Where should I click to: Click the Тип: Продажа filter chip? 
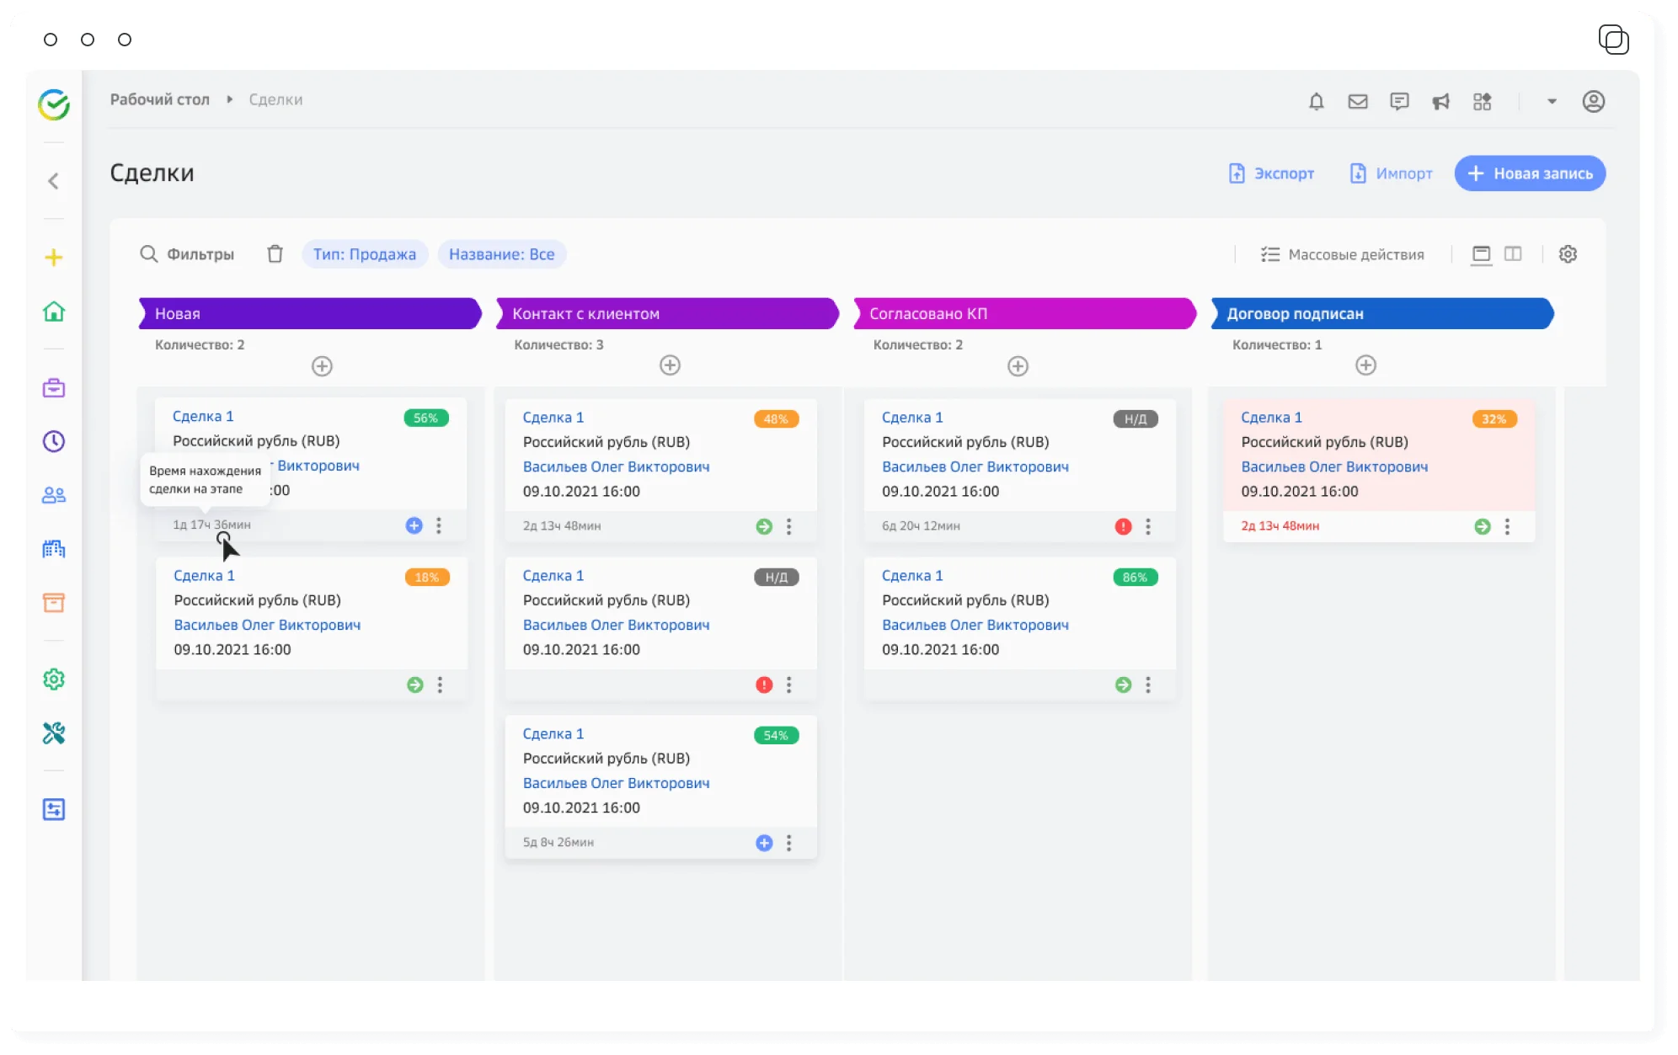coord(365,254)
